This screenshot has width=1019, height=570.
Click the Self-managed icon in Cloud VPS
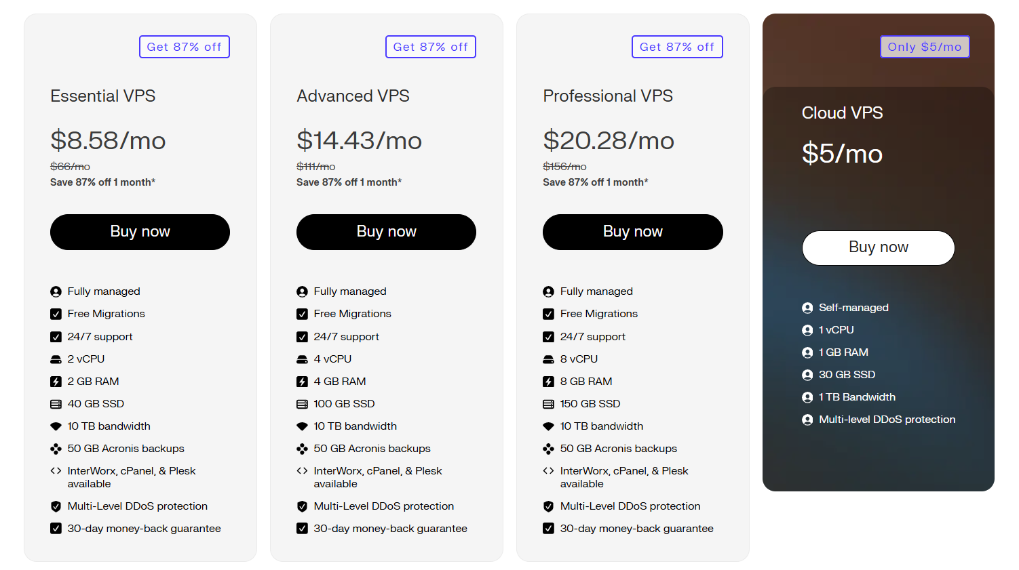[807, 308]
